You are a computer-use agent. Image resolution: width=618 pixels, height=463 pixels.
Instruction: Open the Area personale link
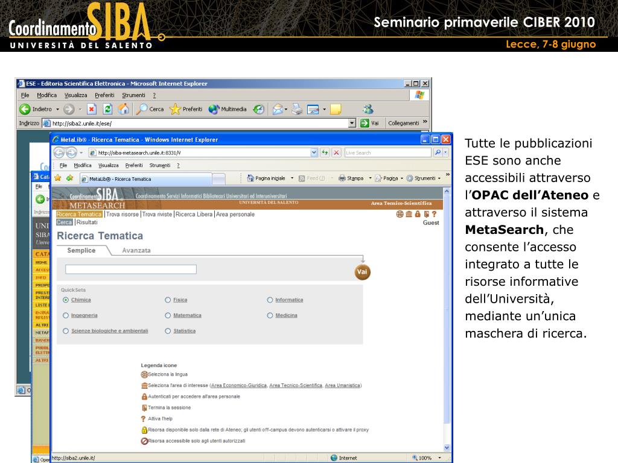click(235, 214)
